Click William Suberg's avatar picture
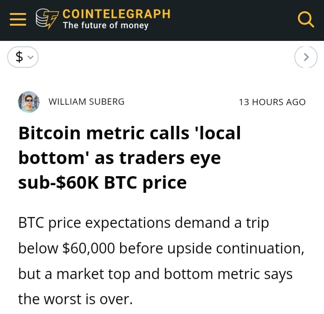This screenshot has width=324, height=314. coord(29,102)
